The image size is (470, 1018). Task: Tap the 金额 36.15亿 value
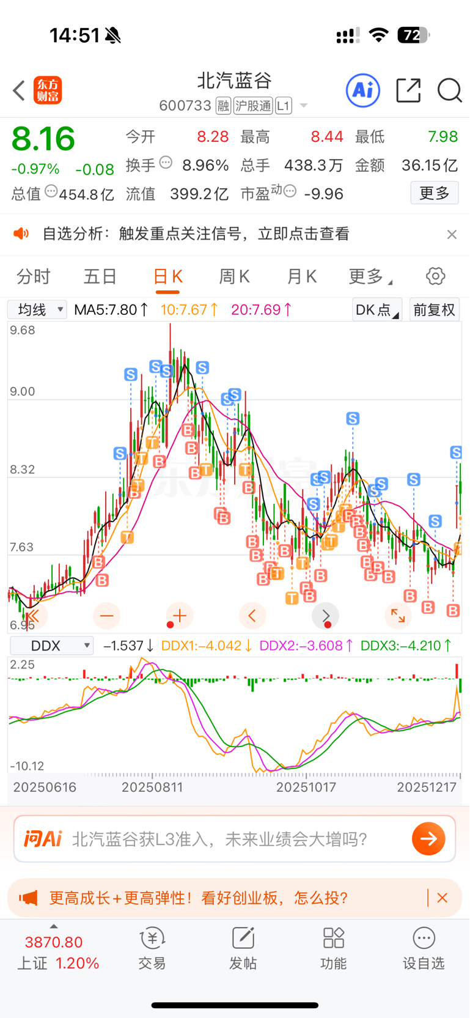(x=429, y=165)
